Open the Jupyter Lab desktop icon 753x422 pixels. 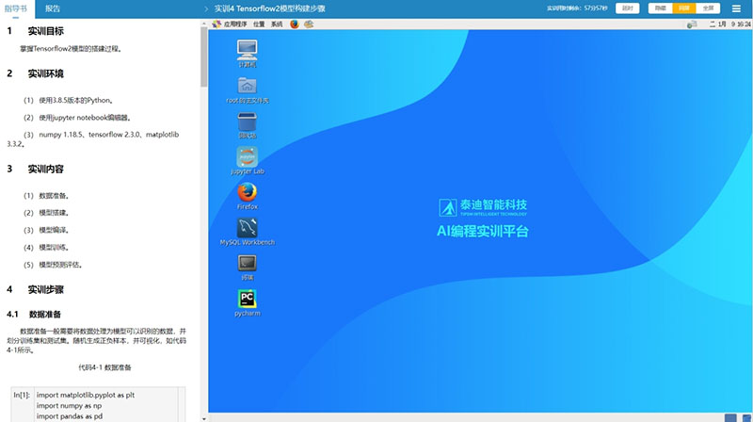(x=248, y=157)
